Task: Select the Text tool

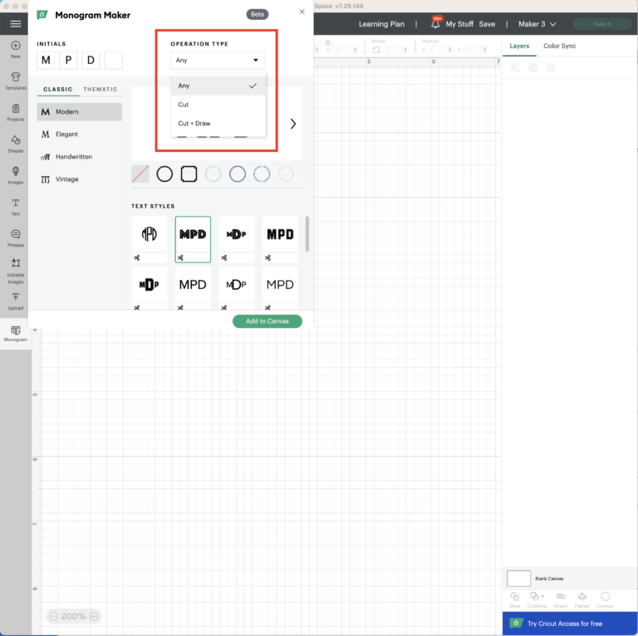Action: click(15, 205)
